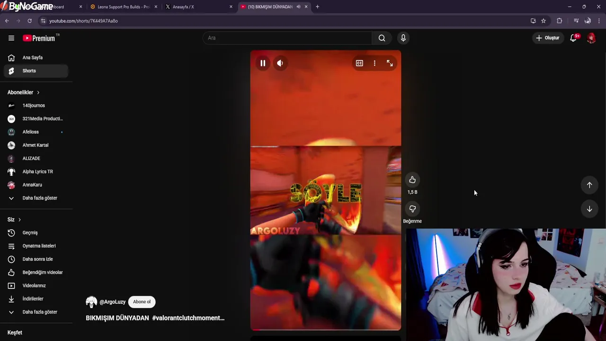
Task: Open AnnaKaru channel subscription
Action: (36, 185)
